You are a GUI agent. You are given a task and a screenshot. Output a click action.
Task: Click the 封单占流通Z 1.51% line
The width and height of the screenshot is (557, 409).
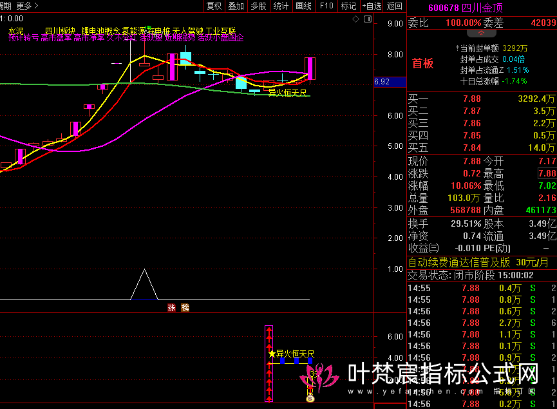pos(494,70)
